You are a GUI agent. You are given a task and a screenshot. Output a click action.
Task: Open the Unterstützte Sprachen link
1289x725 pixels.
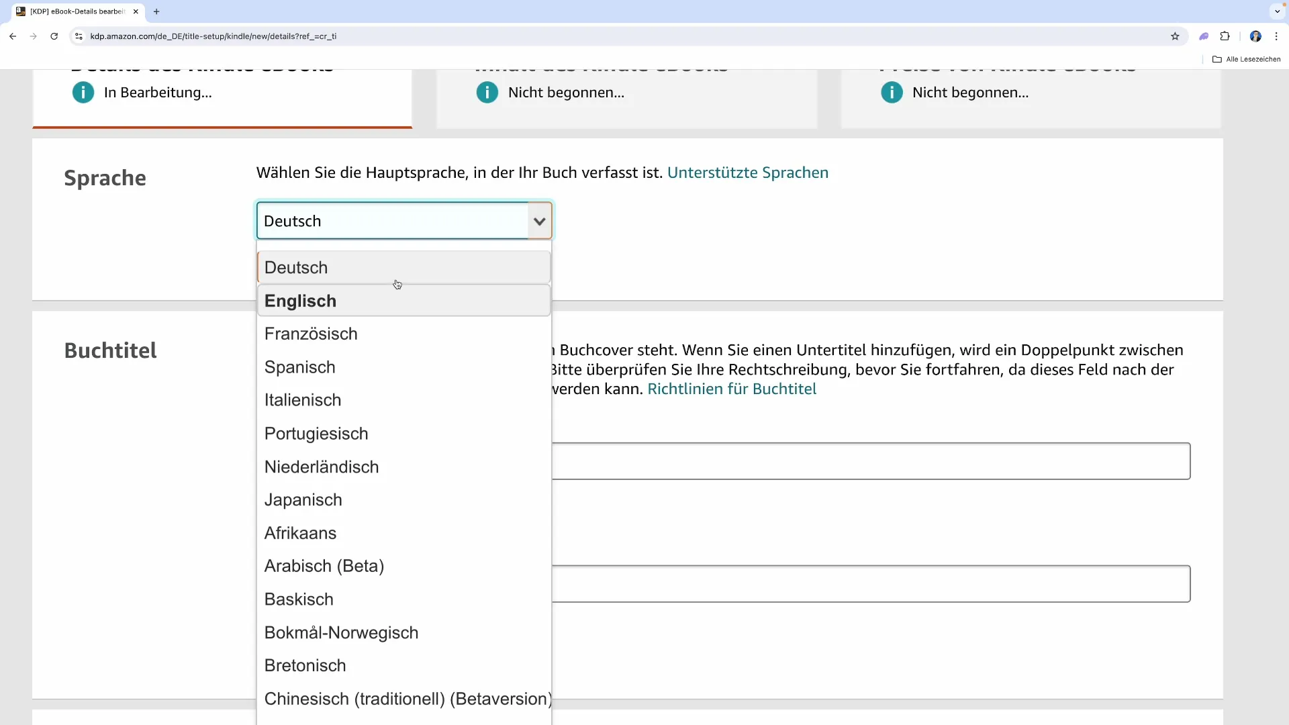coord(747,173)
